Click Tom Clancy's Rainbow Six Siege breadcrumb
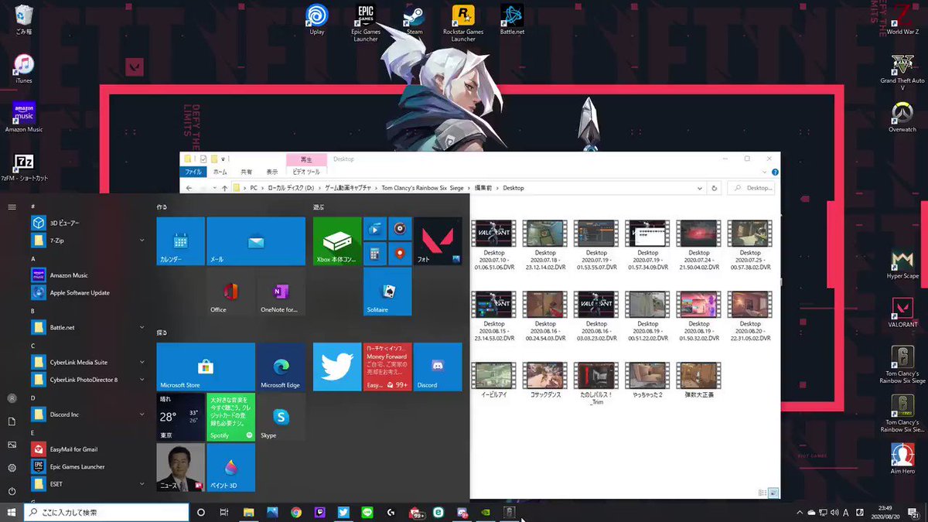Image resolution: width=928 pixels, height=522 pixels. [424, 188]
